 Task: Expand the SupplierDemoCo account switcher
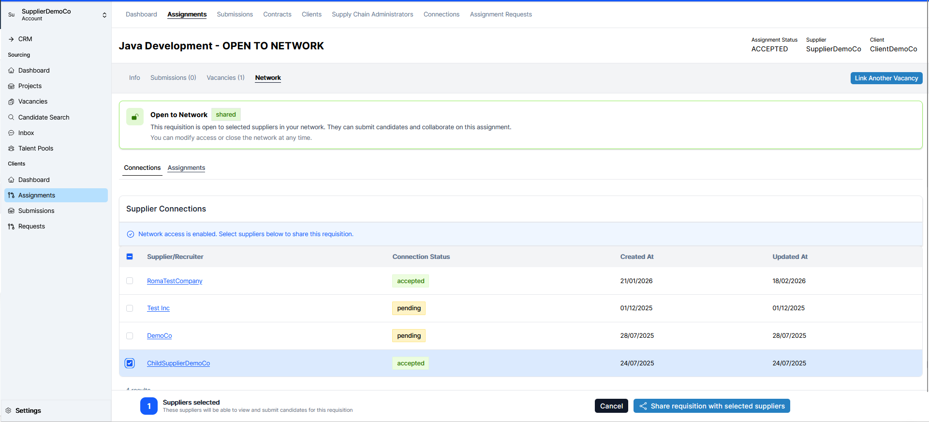(x=104, y=15)
